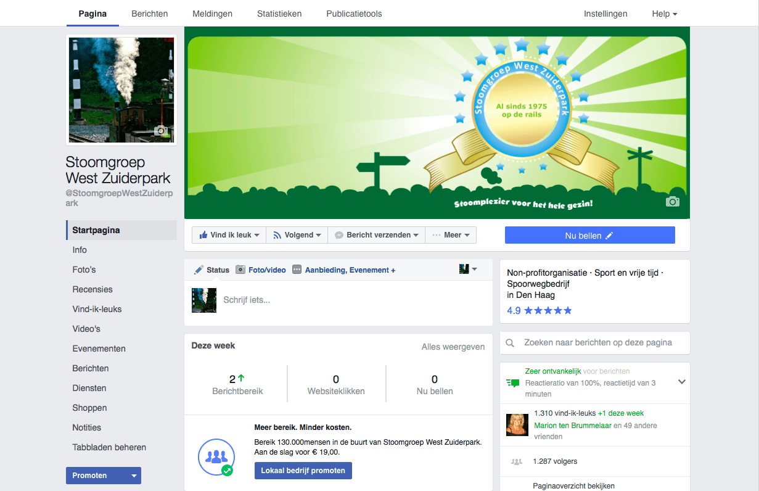The width and height of the screenshot is (759, 491).
Task: Go to the Pagina tab
Action: point(92,14)
